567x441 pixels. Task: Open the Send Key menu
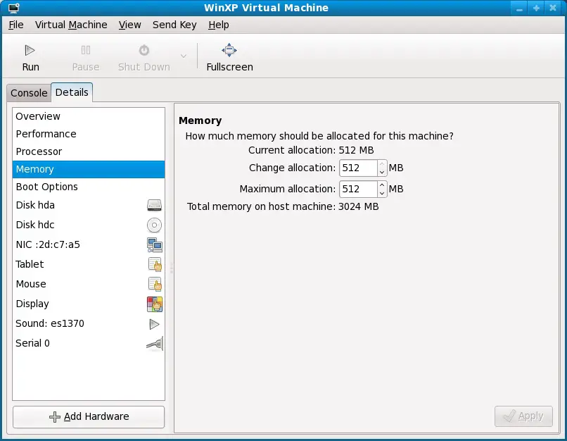pos(174,25)
